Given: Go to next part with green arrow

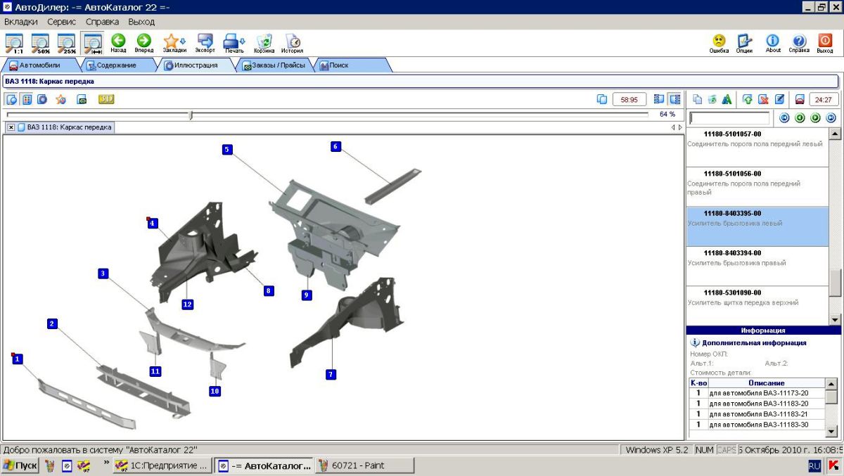Looking at the screenshot, I should [816, 118].
